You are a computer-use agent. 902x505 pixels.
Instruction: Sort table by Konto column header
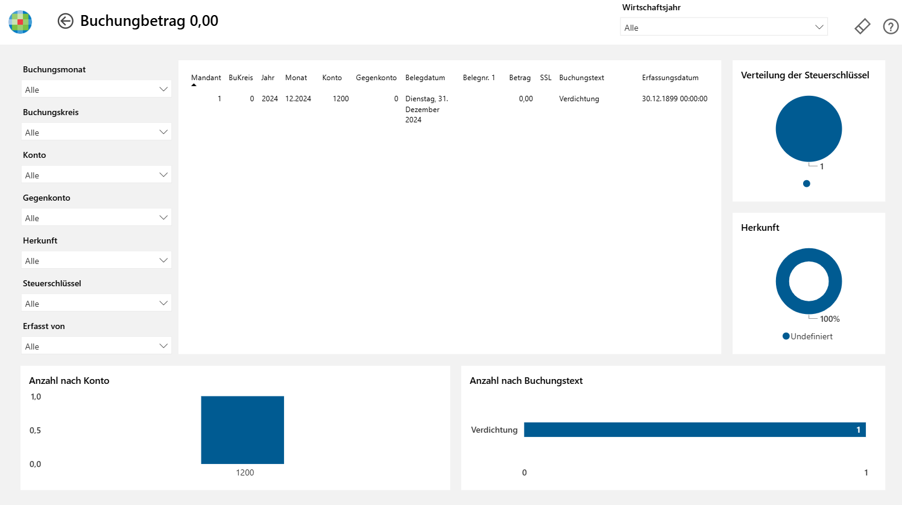point(332,78)
